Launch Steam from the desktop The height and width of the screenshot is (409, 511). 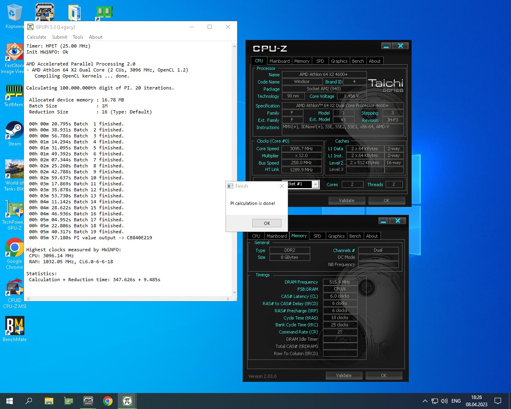click(x=14, y=133)
